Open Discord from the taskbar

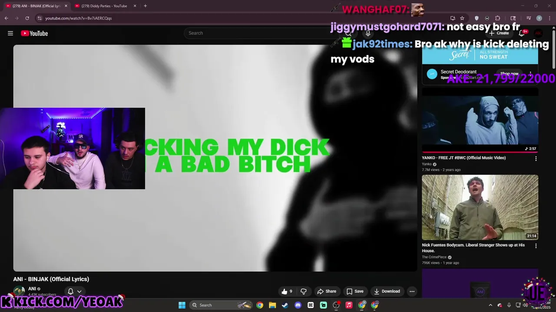pos(298,305)
